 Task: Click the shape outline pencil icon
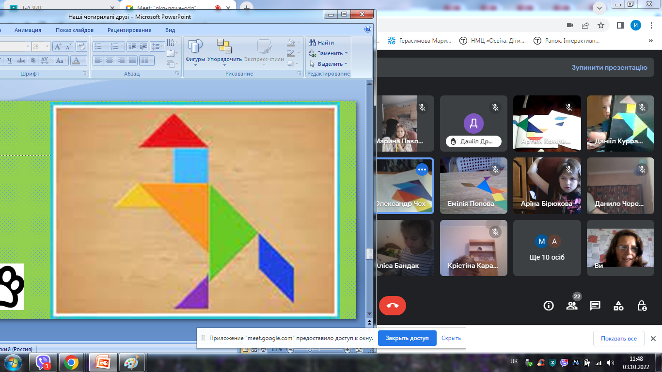pos(291,53)
